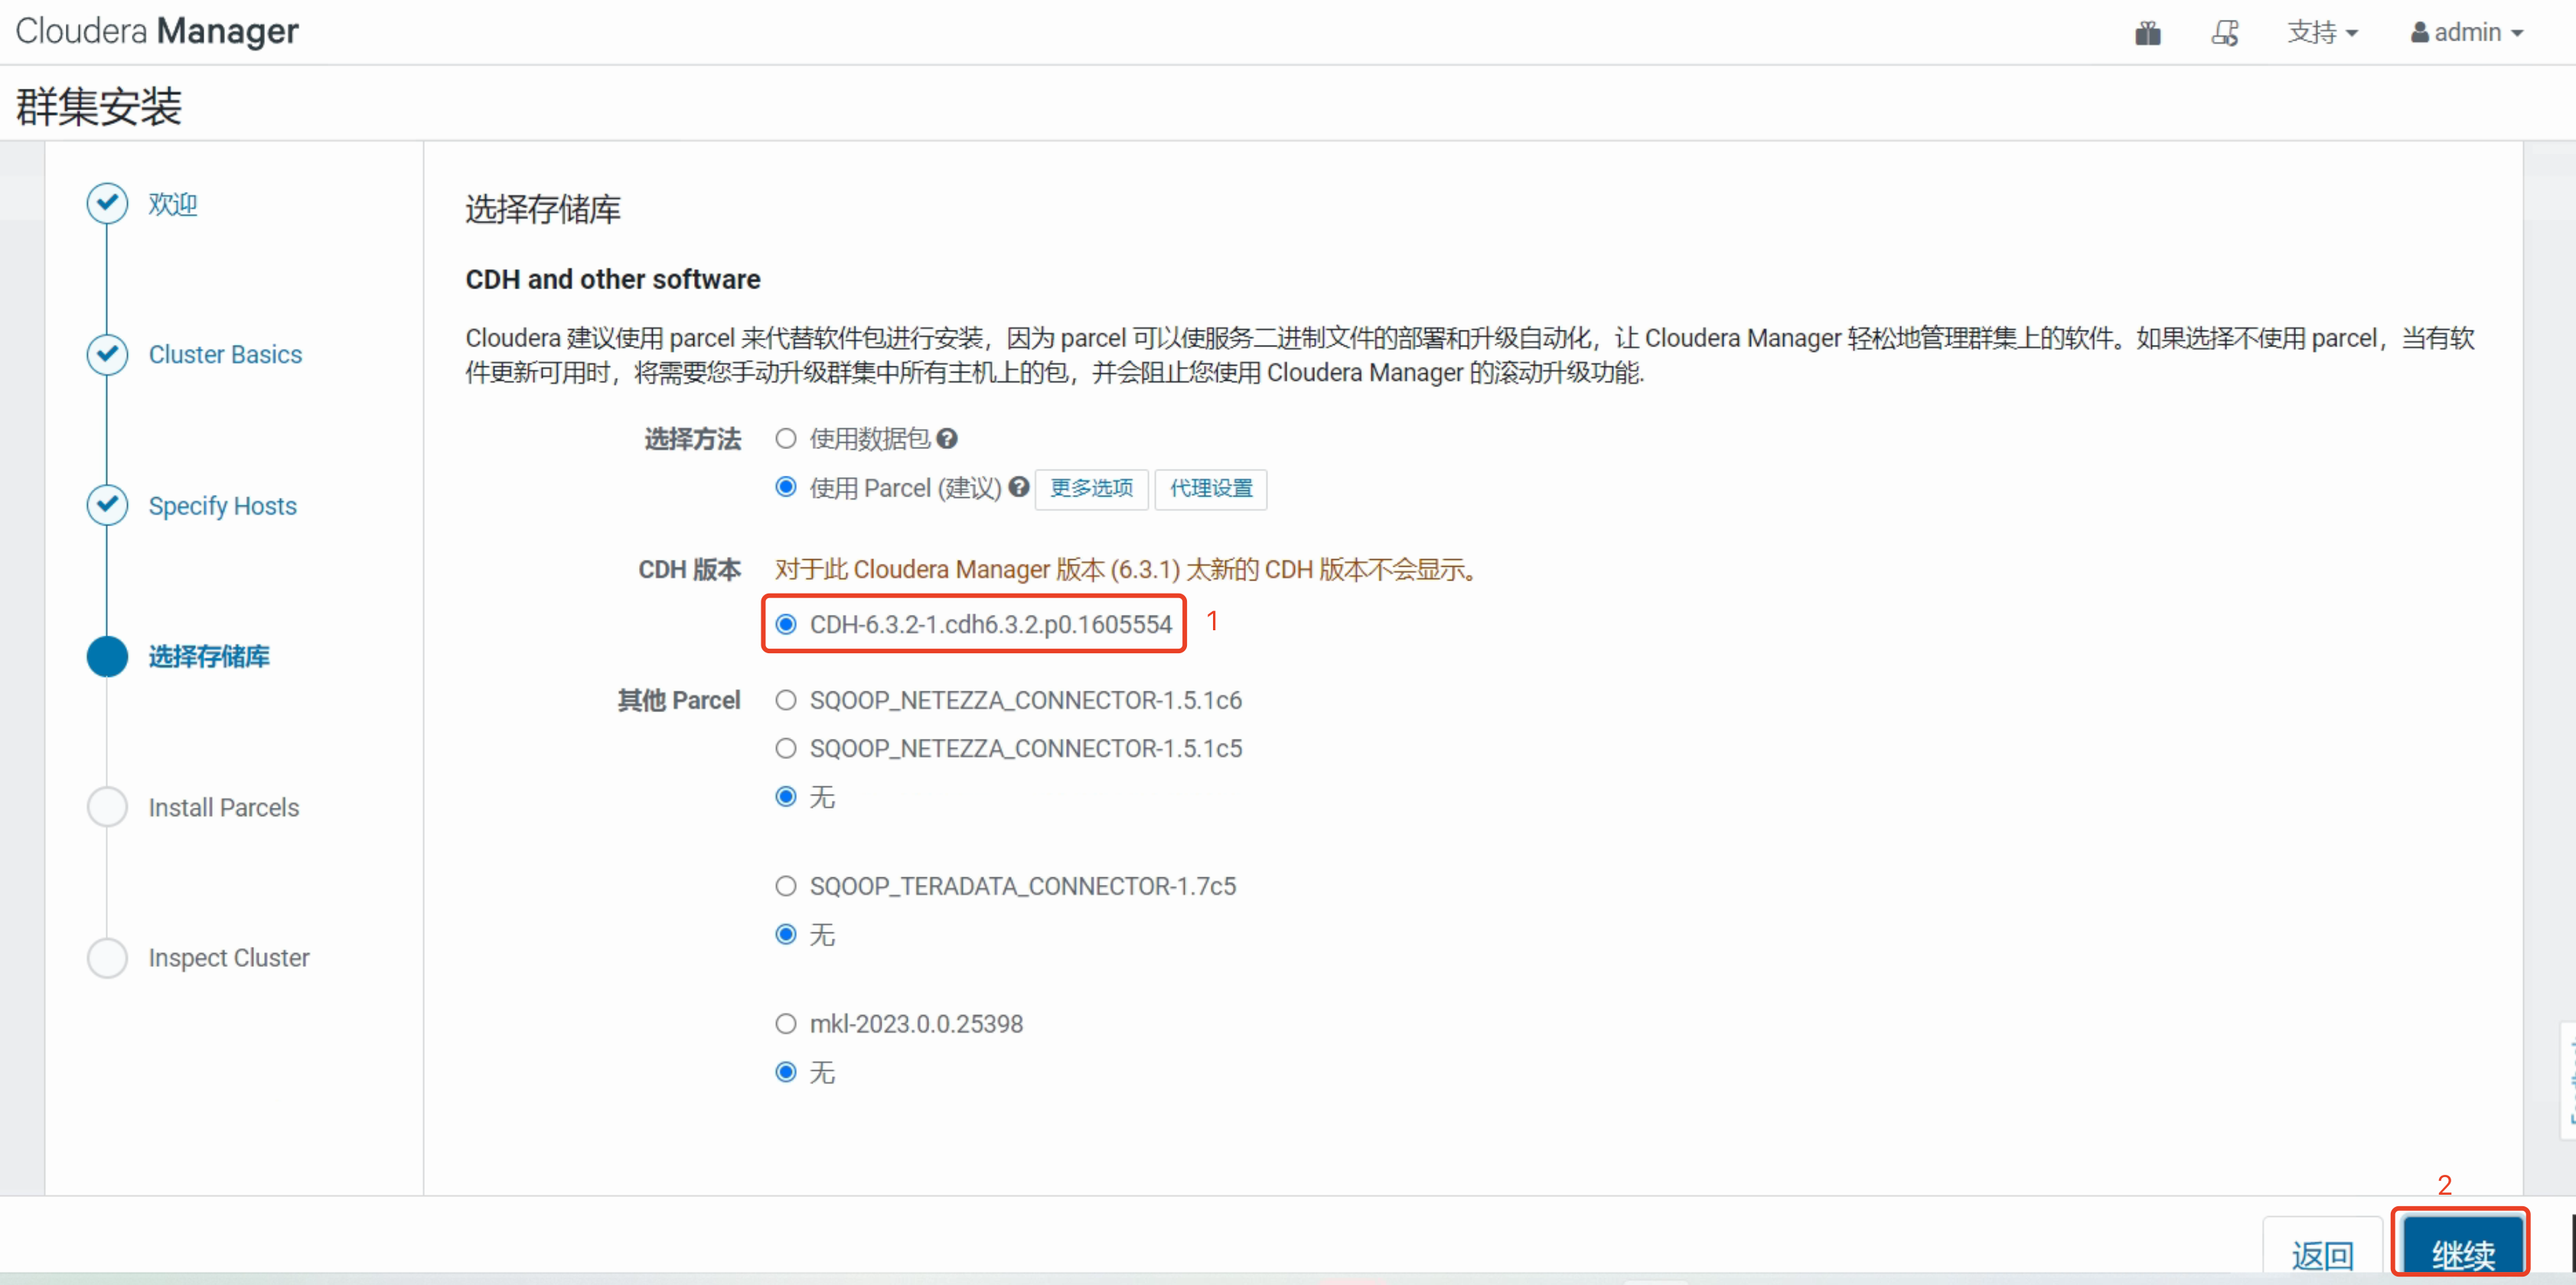The width and height of the screenshot is (2576, 1285).
Task: Click help icon next to 使用数据包
Action: [947, 438]
